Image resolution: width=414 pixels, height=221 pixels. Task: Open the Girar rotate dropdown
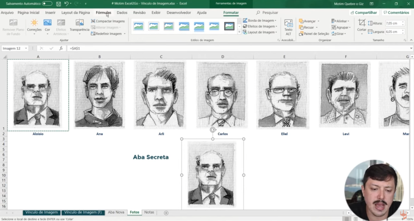click(339, 34)
